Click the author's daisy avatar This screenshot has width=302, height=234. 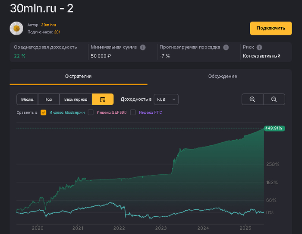(16, 28)
